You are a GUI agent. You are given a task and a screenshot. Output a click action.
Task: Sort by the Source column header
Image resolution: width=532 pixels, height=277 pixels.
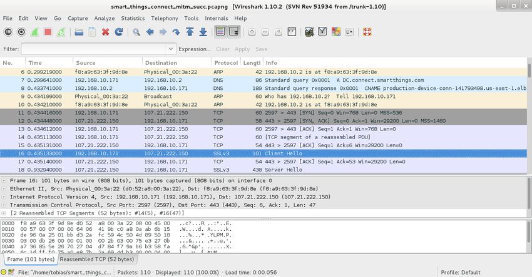tap(107, 63)
